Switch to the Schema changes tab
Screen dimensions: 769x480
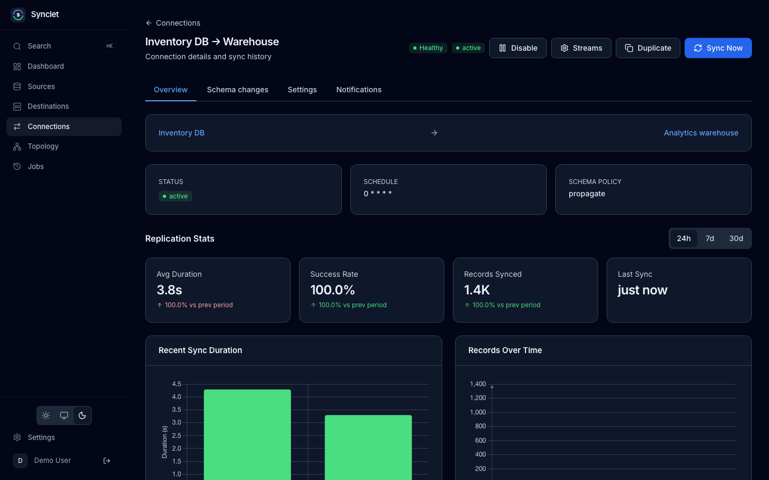(238, 90)
